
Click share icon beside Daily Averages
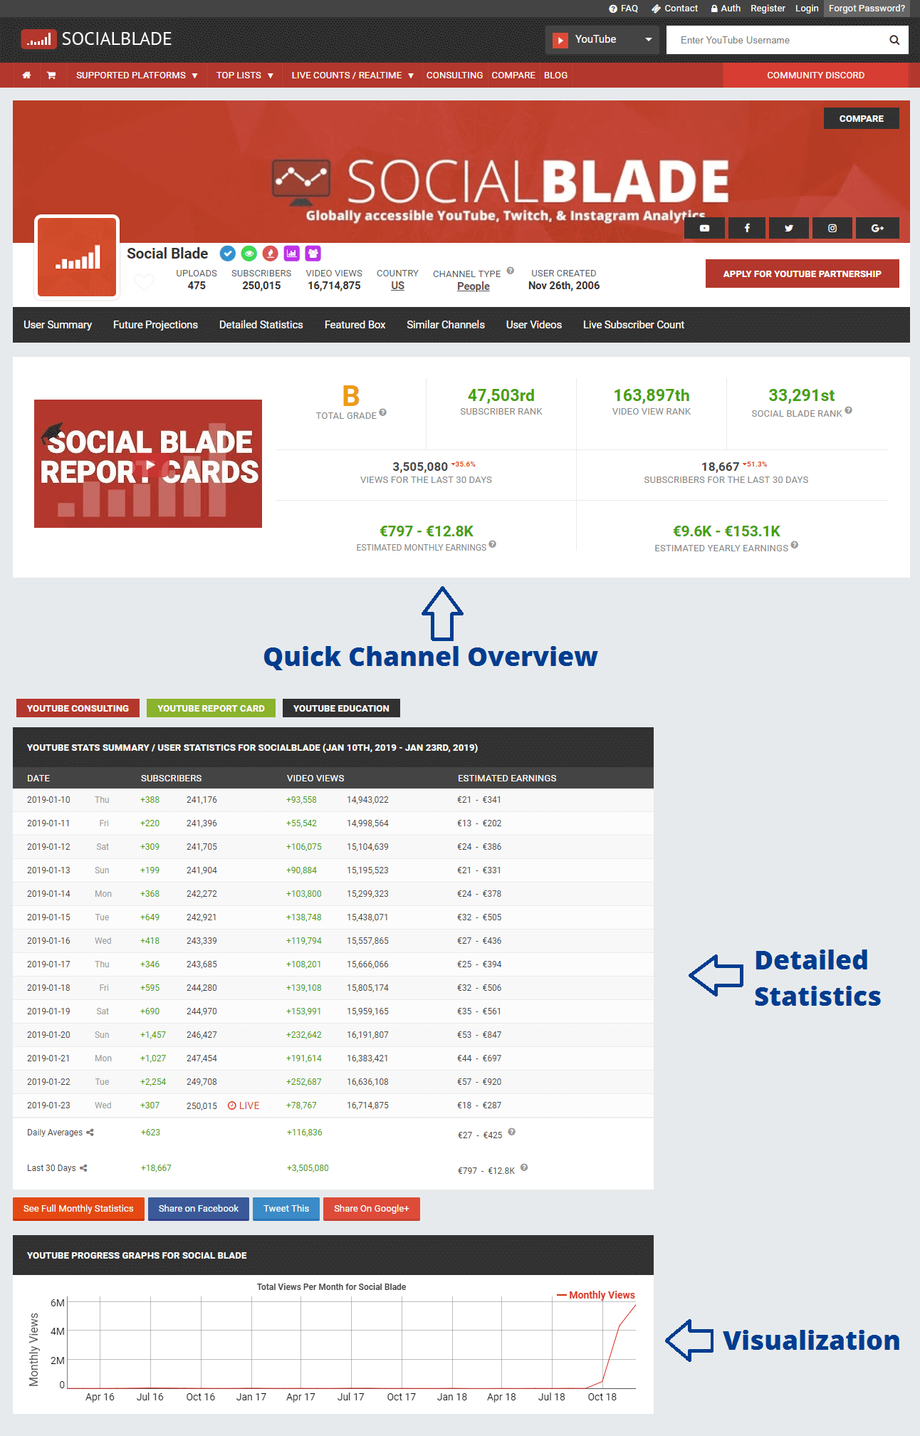tap(90, 1133)
